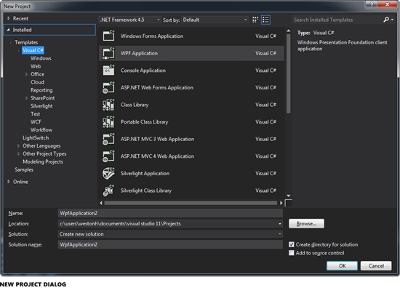Switch to small icons view
The width and height of the screenshot is (400, 293).
pyautogui.click(x=255, y=20)
